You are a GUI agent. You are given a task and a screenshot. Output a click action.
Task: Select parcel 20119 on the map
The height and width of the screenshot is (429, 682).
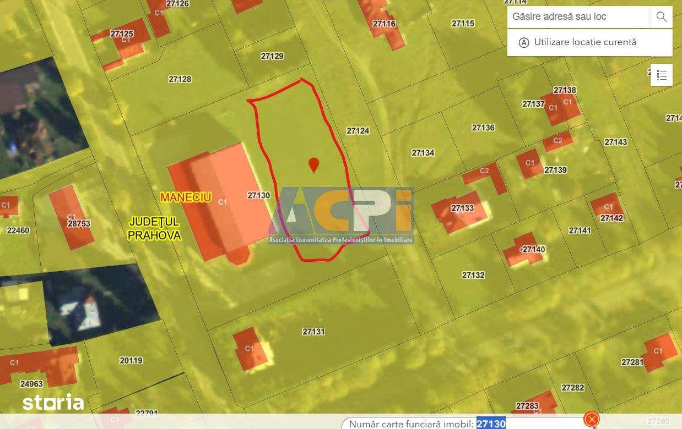131,361
